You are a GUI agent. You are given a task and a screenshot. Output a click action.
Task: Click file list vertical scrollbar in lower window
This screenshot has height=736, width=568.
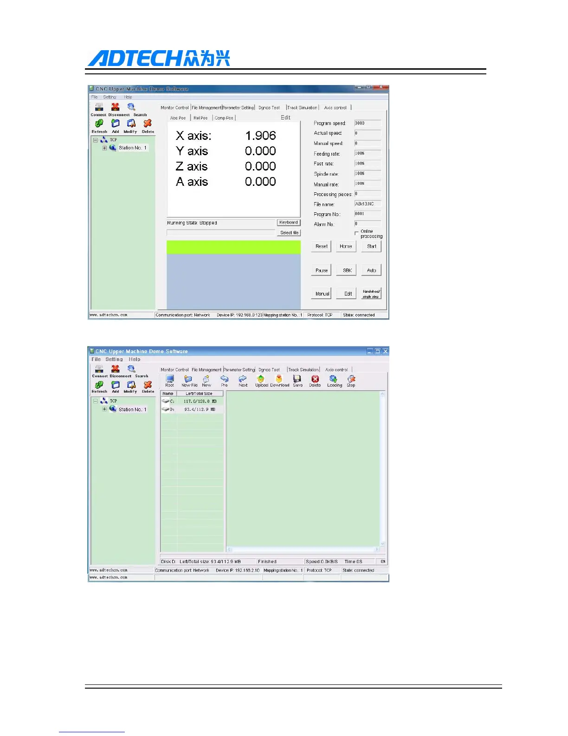(x=383, y=468)
